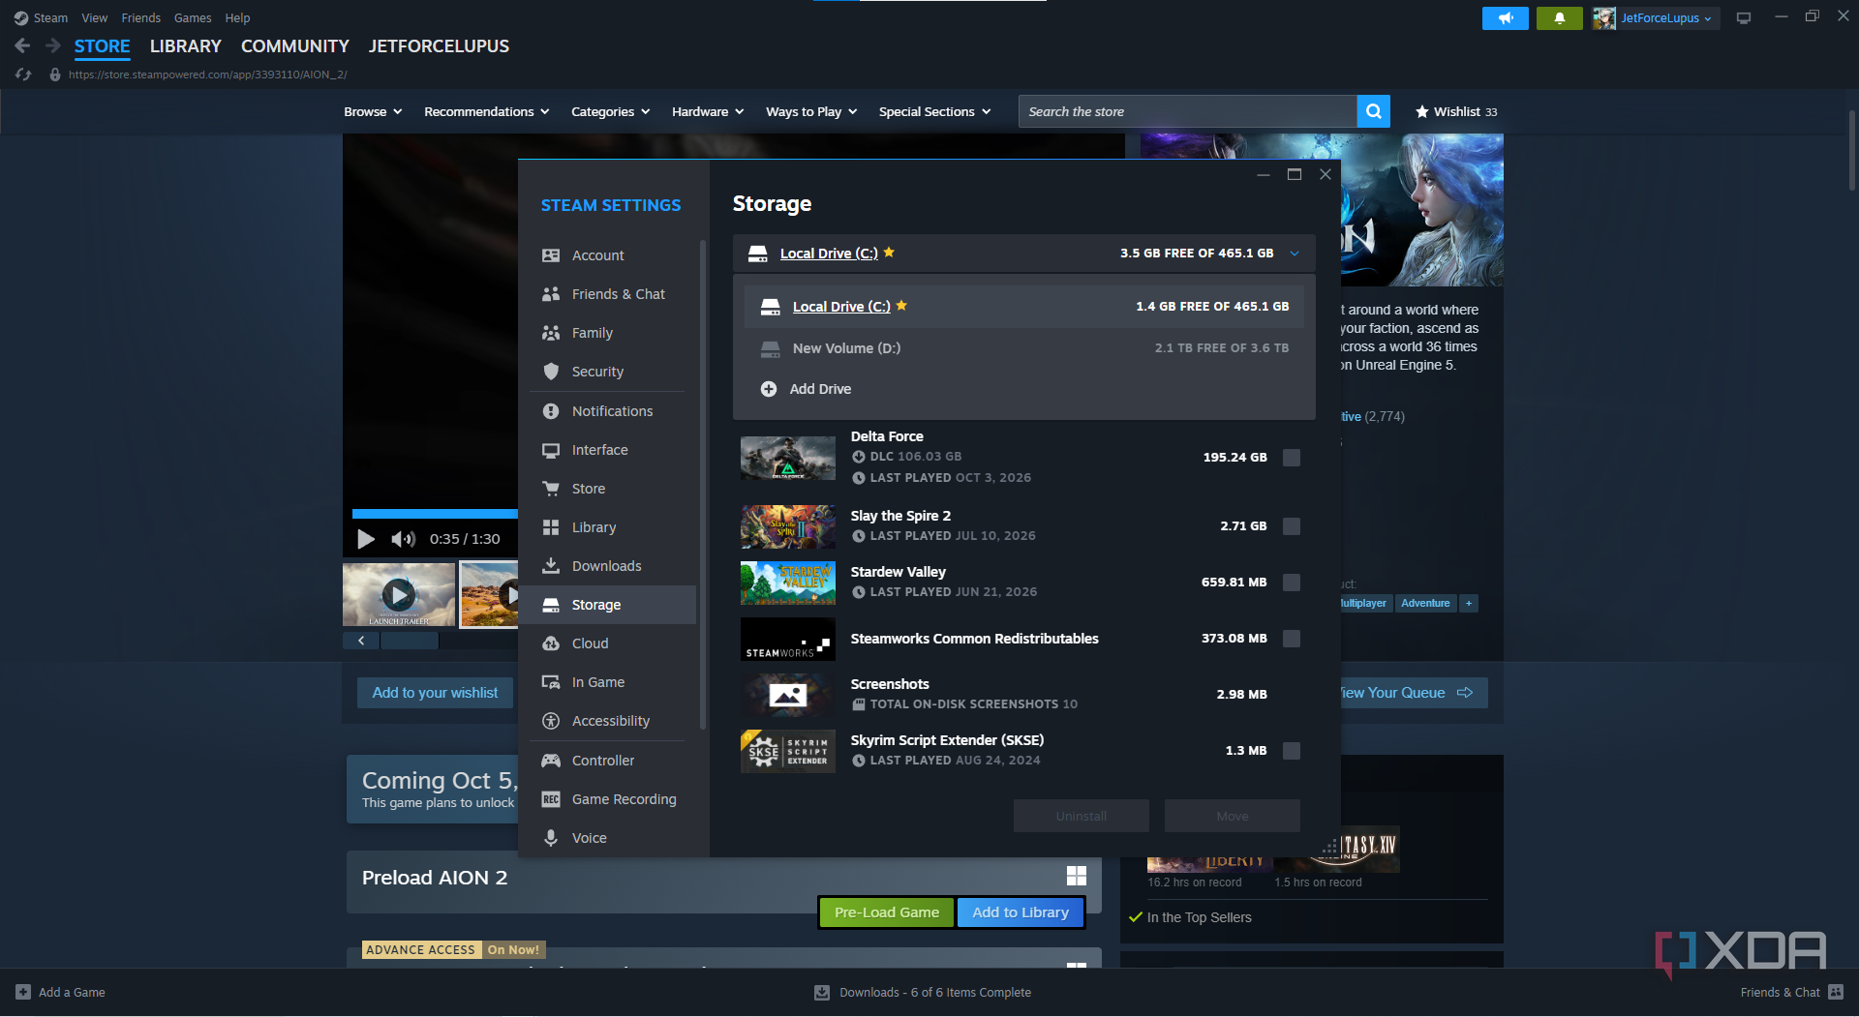Tick the Stardew Valley checkbox
The height and width of the screenshot is (1017, 1859).
click(1292, 583)
